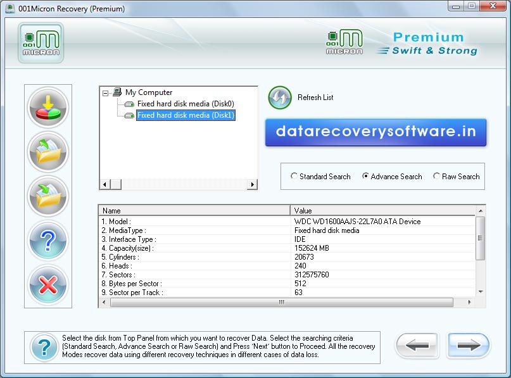Image resolution: width=511 pixels, height=378 pixels.
Task: Open Help using the sidebar question mark
Action: point(48,241)
